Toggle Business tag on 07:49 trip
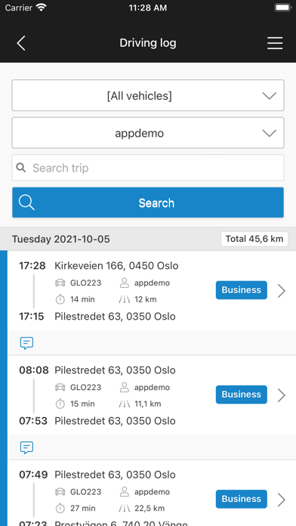This screenshot has width=296, height=526. [242, 499]
